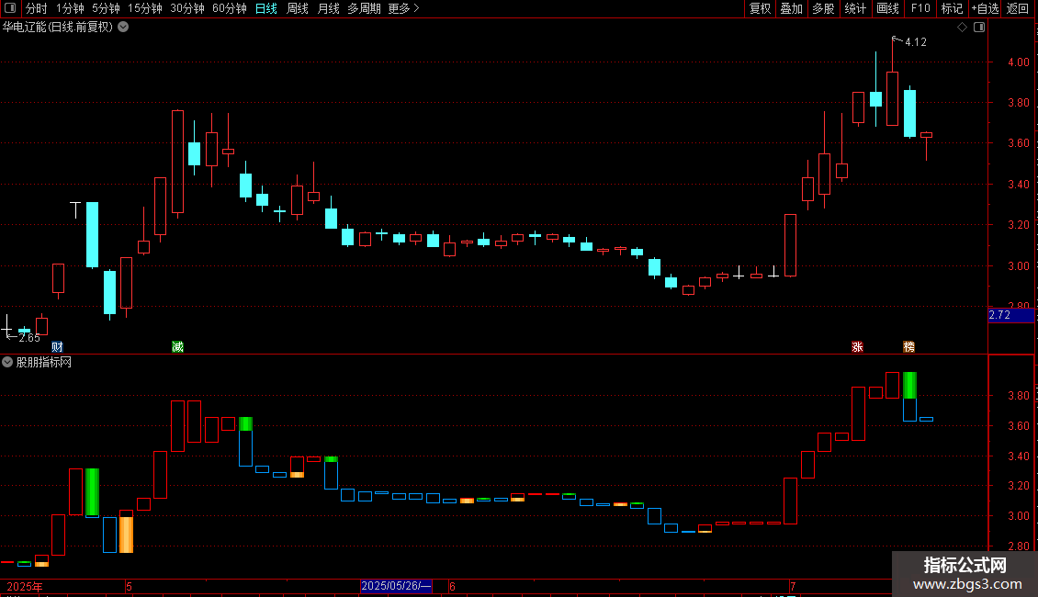Toggle the left sidebar panel icon
1038x597 pixels.
[x=10, y=8]
